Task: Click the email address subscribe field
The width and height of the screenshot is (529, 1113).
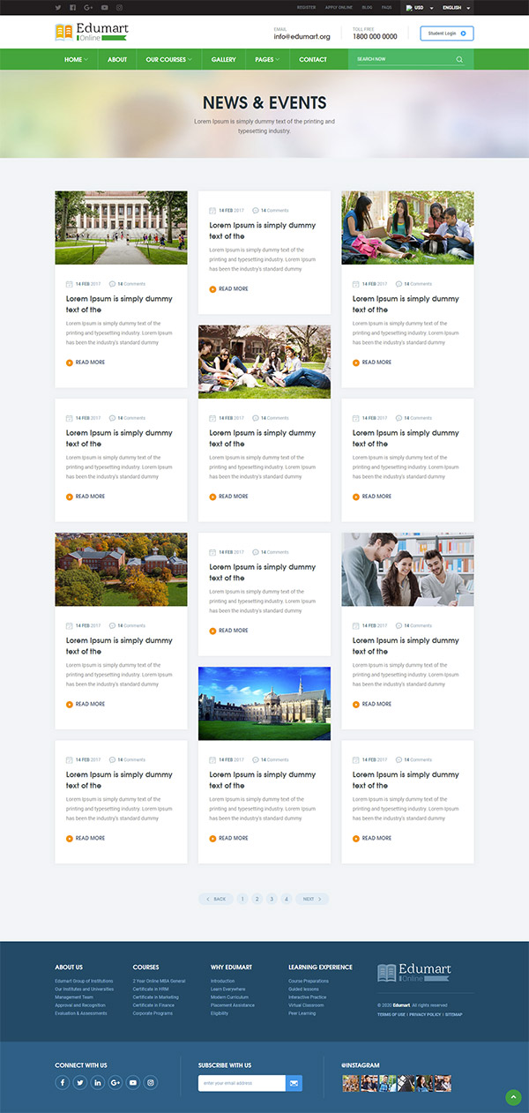Action: pos(242,1083)
